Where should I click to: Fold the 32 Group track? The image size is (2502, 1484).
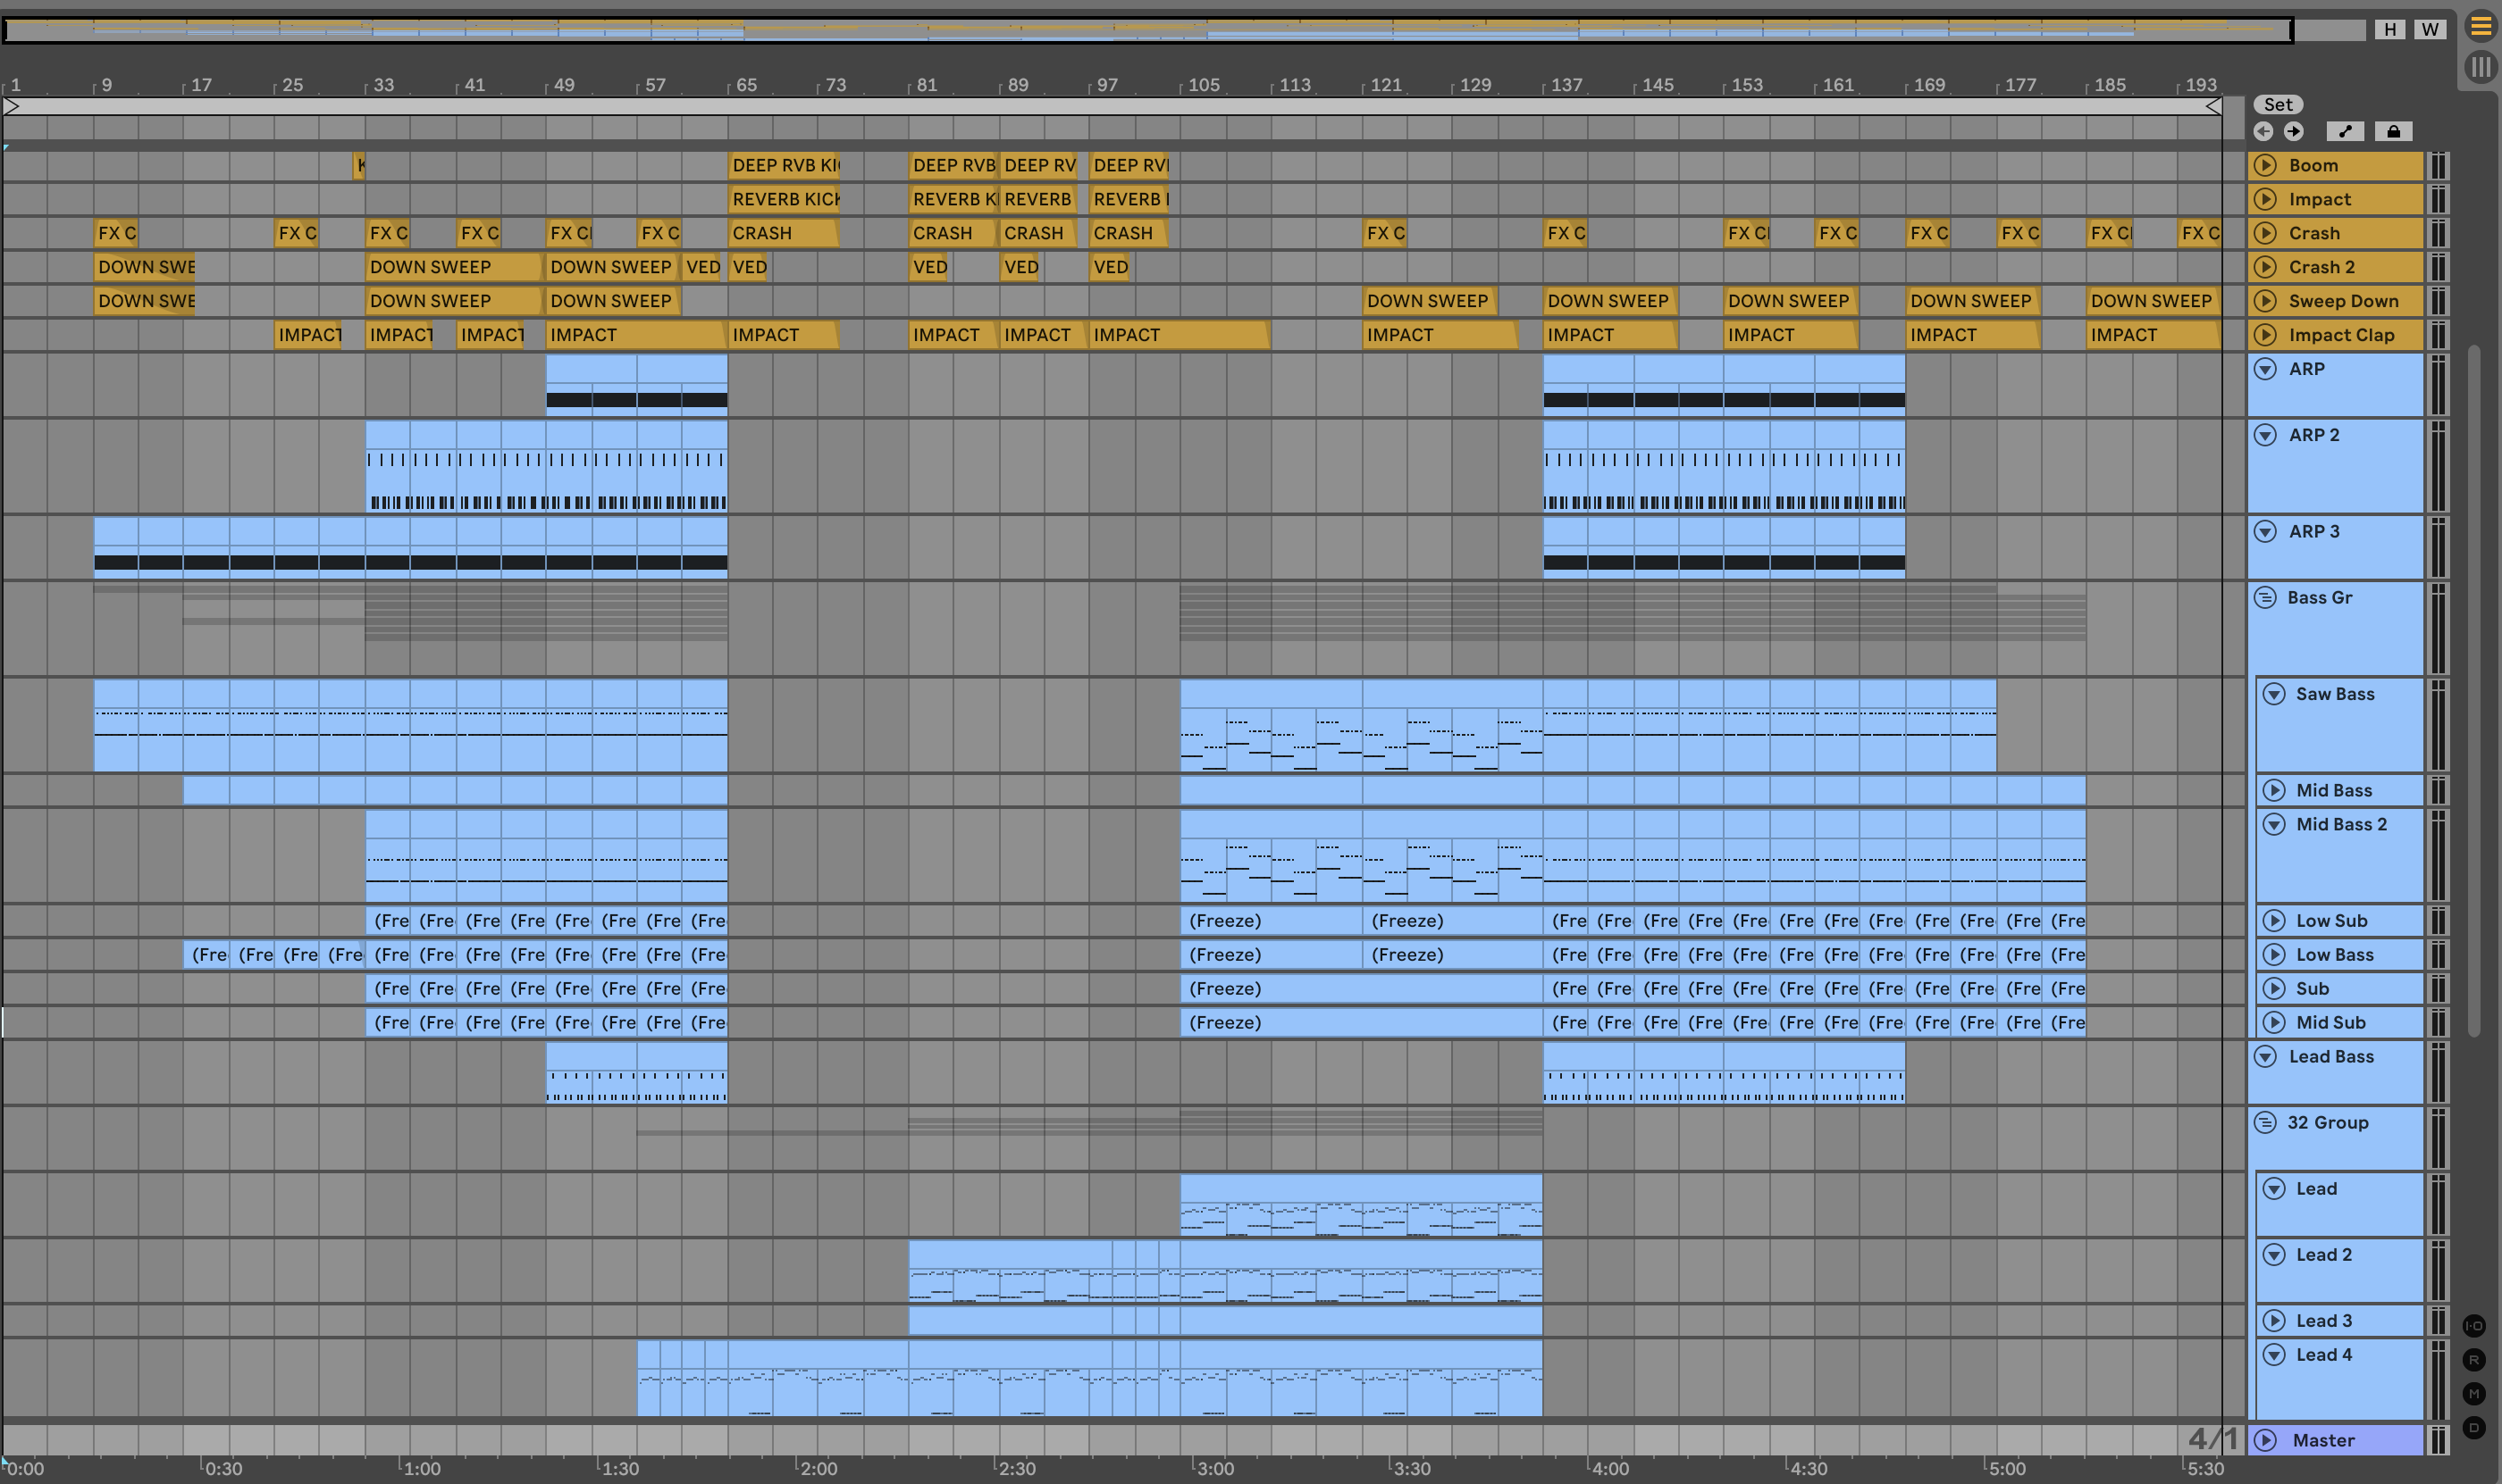coord(2265,1122)
